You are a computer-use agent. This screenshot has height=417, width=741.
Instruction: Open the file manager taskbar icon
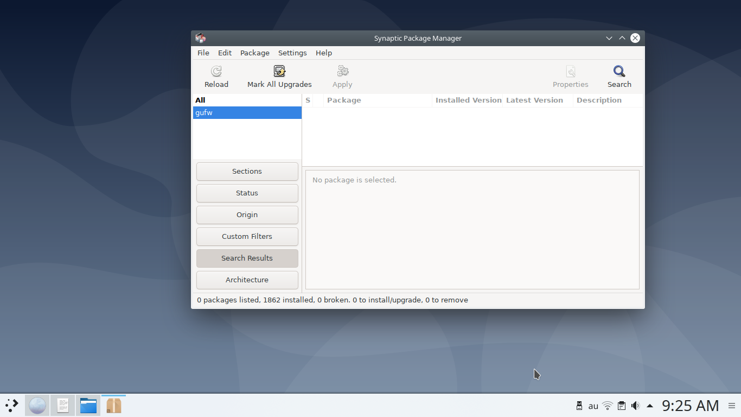tap(88, 405)
